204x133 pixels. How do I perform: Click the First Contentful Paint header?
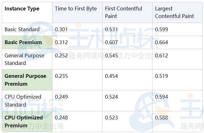pos(123,12)
